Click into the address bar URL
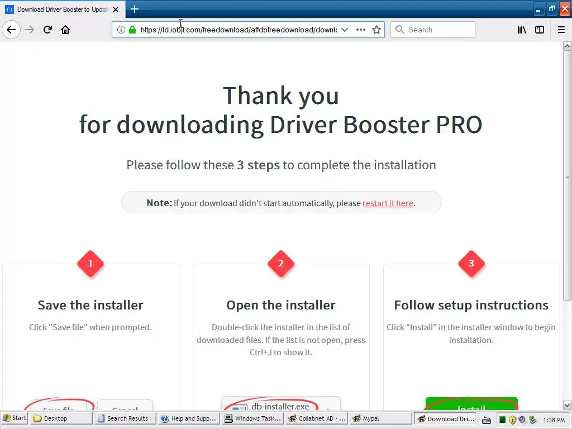The width and height of the screenshot is (572, 429). (239, 30)
